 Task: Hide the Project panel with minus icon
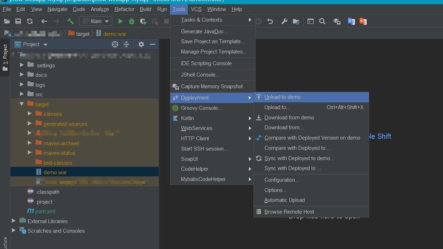[153, 44]
